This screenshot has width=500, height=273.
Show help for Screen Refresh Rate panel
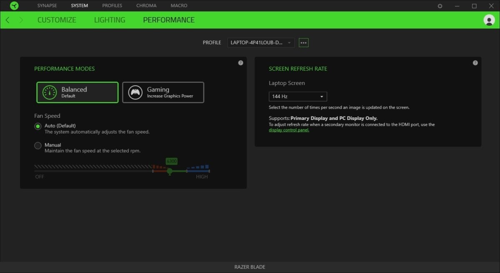(475, 63)
